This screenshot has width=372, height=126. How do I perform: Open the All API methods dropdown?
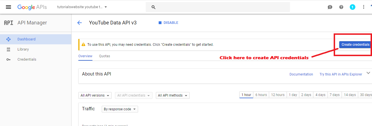[x=173, y=95]
